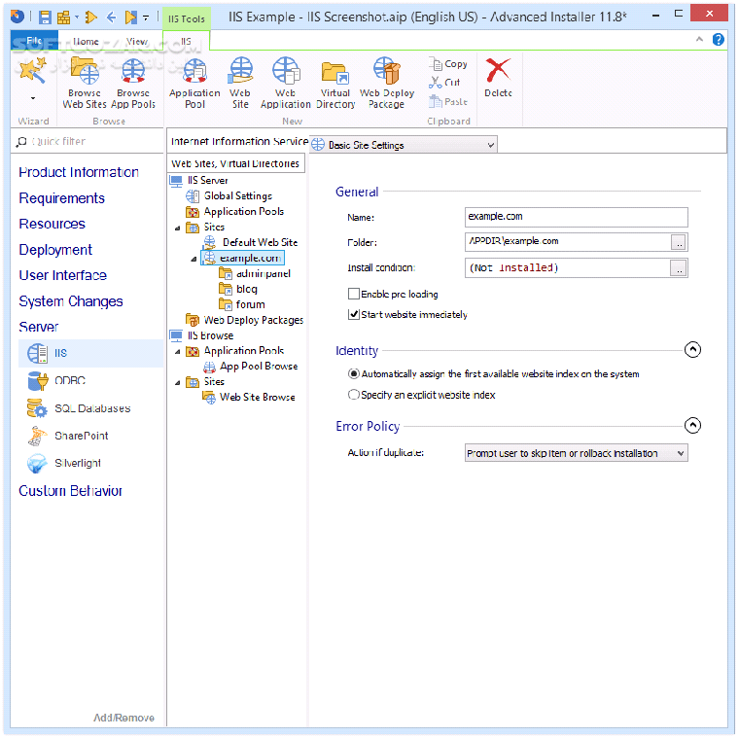Add a new Web Deploy Package
This screenshot has height=738, width=739.
point(387,83)
